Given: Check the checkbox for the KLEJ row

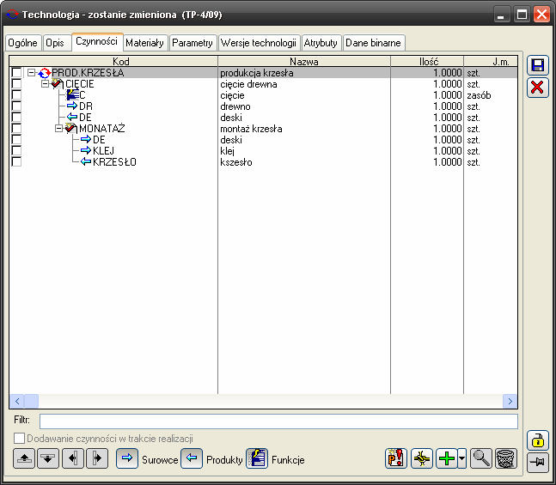Looking at the screenshot, I should click(x=16, y=150).
